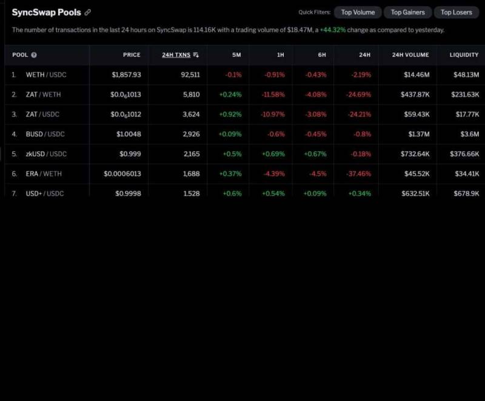Select the 3,624 transactions cell
Viewport: 485px width, 401px height.
pyautogui.click(x=191, y=114)
